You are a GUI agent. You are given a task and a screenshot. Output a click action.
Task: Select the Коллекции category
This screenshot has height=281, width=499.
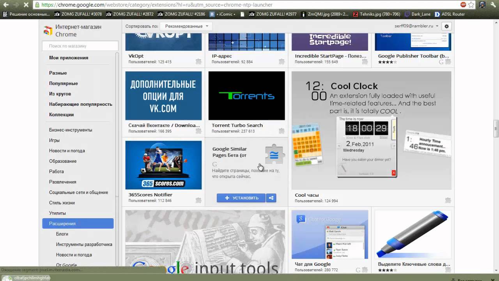click(61, 115)
